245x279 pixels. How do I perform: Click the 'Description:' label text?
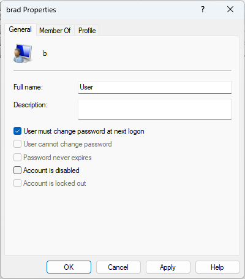[x=31, y=105]
